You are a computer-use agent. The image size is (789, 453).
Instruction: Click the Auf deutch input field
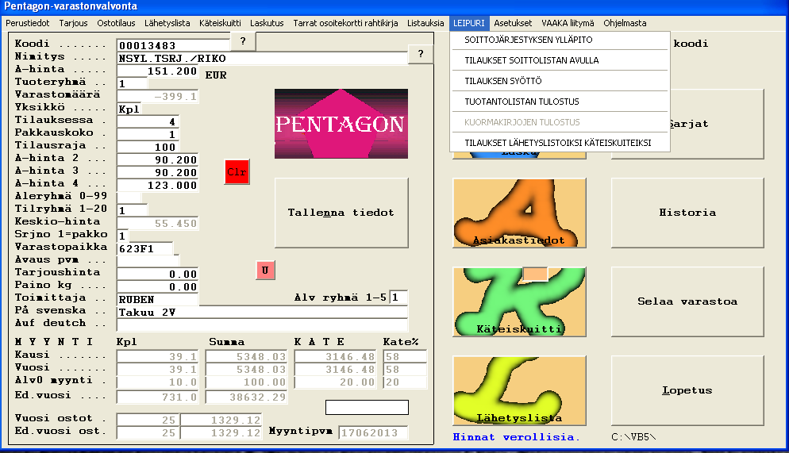point(262,324)
